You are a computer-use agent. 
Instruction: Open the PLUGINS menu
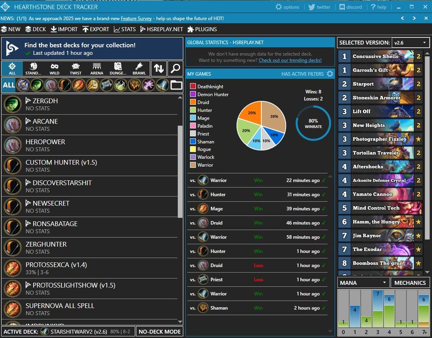click(202, 29)
